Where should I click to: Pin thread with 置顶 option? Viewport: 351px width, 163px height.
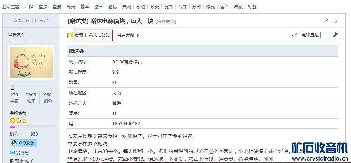point(43,7)
